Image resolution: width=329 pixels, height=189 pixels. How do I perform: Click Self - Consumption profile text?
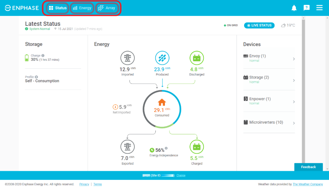[42, 81]
